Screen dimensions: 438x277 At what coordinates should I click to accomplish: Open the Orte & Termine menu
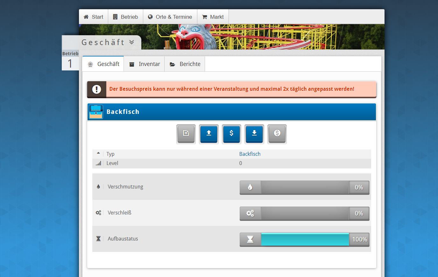click(x=170, y=17)
